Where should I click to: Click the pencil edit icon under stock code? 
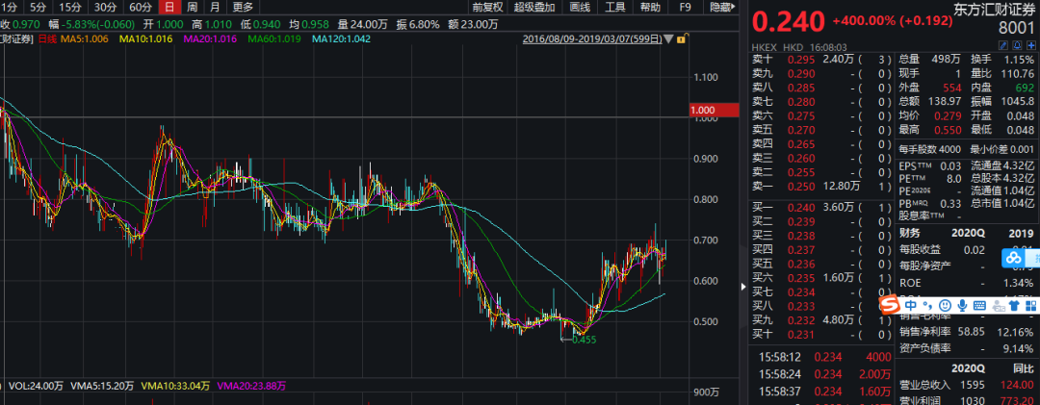(1003, 45)
